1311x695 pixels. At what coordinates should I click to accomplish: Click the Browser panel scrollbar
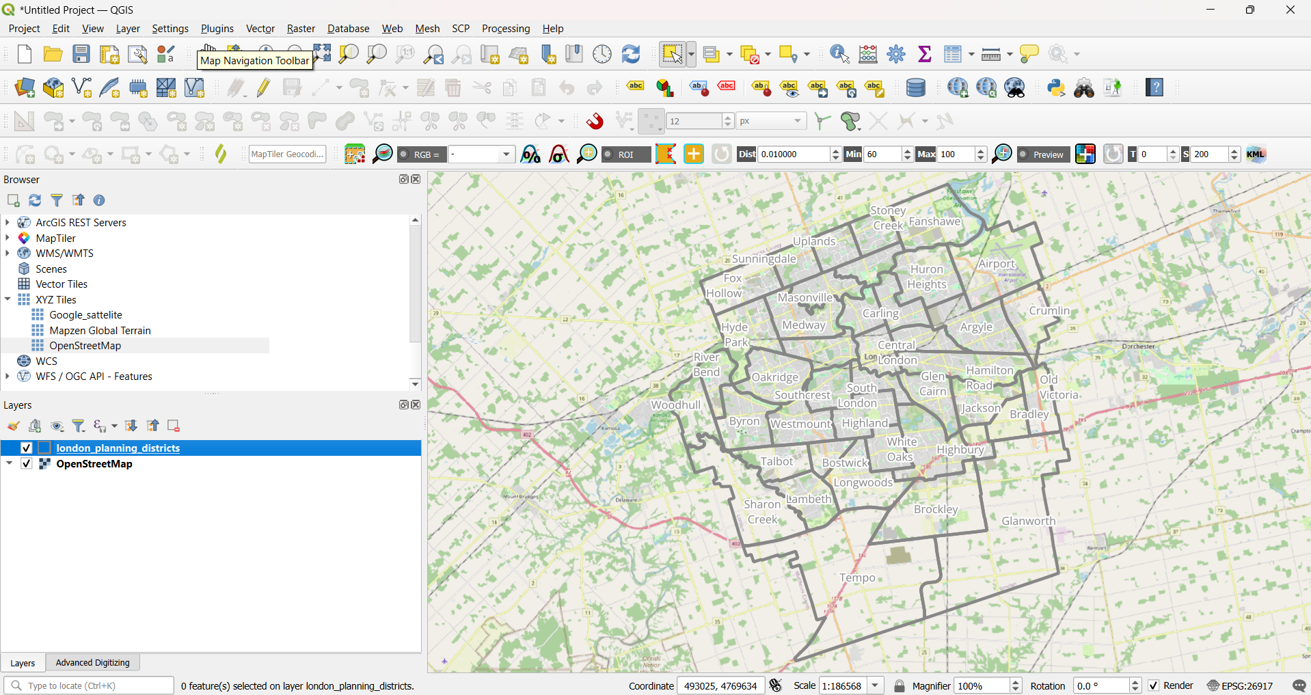pyautogui.click(x=415, y=284)
